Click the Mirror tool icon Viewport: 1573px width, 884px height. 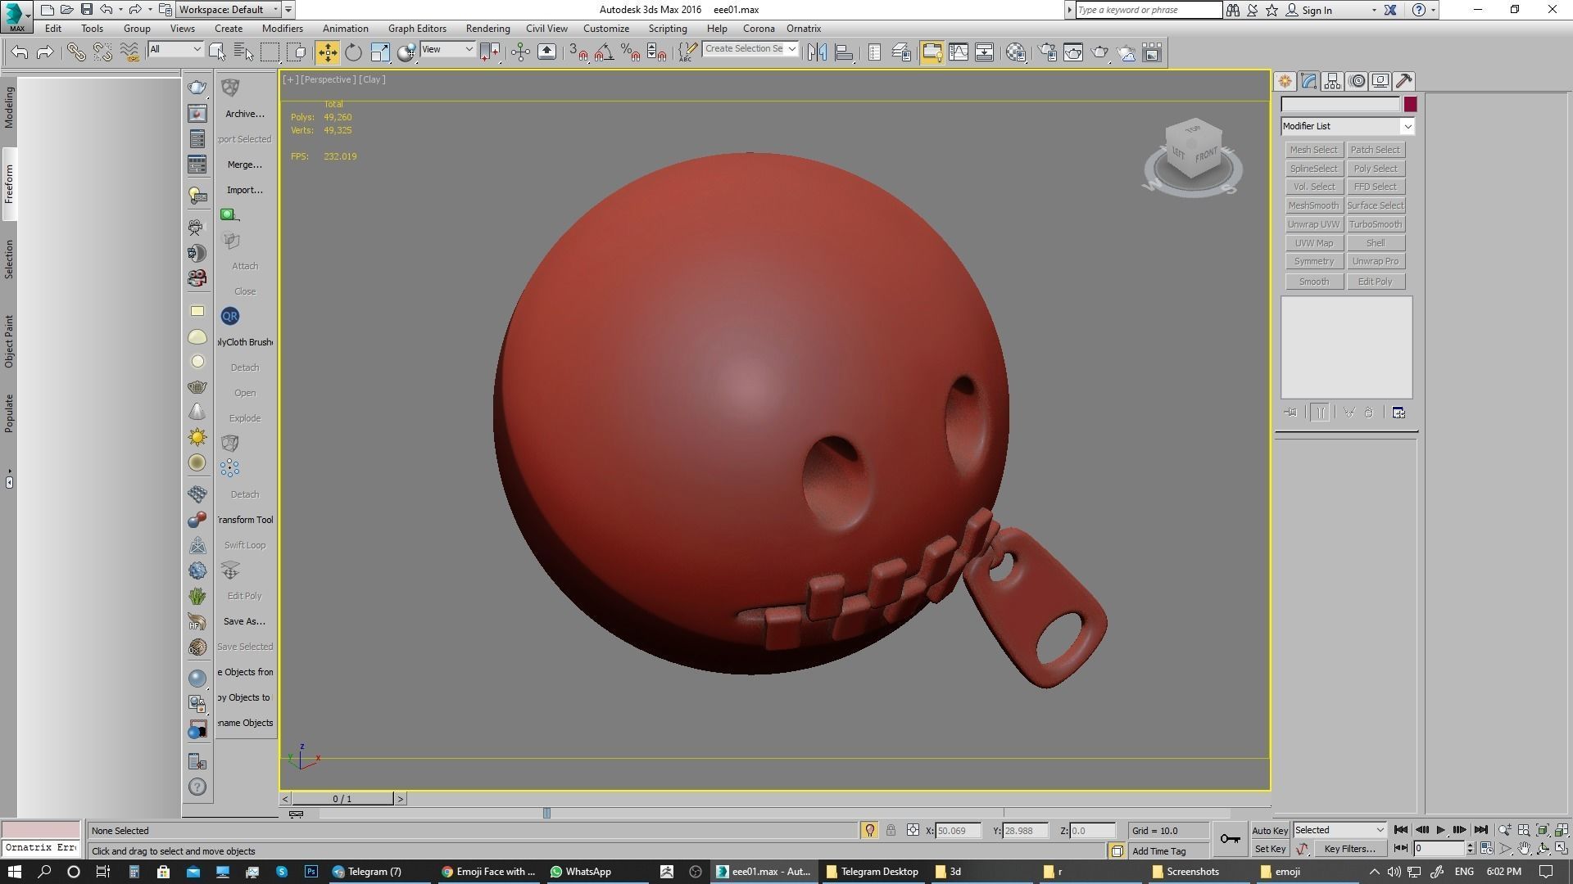point(817,52)
